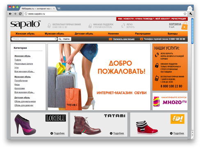
Task: Open Обувь для мальчиков sidebar link
Action: coord(25,101)
